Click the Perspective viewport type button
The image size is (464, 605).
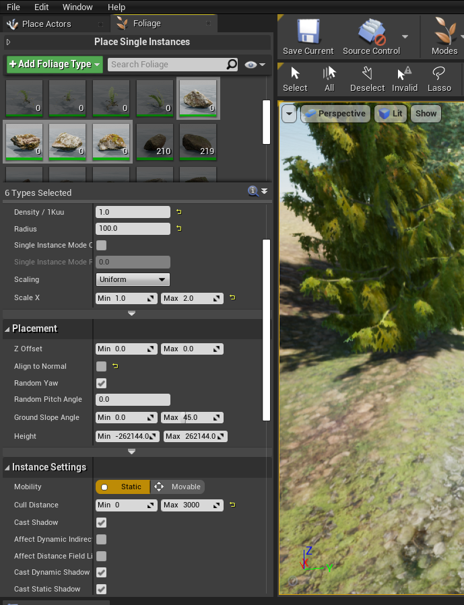point(335,114)
